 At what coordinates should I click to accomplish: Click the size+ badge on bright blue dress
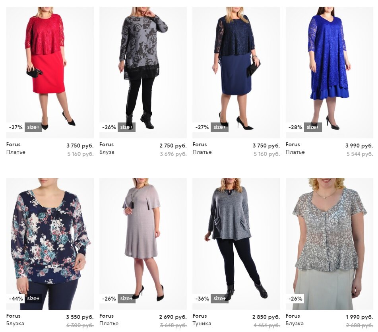(313, 127)
